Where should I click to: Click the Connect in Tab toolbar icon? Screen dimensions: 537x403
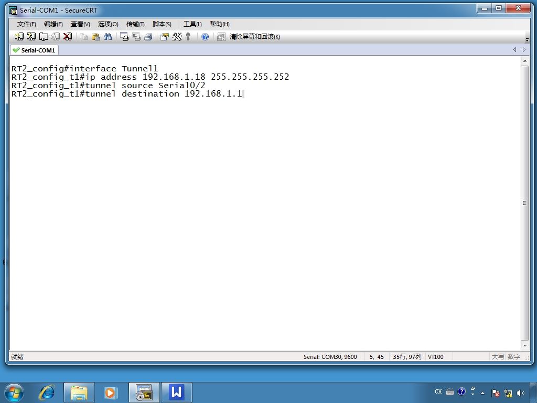44,37
